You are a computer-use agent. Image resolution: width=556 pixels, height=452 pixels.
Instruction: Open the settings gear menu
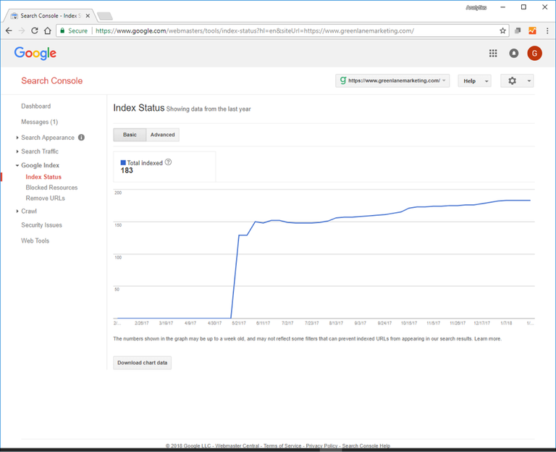pyautogui.click(x=512, y=81)
